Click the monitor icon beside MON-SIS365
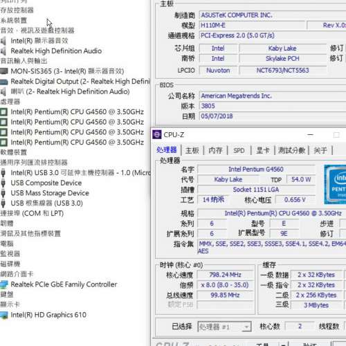 pyautogui.click(x=4, y=71)
